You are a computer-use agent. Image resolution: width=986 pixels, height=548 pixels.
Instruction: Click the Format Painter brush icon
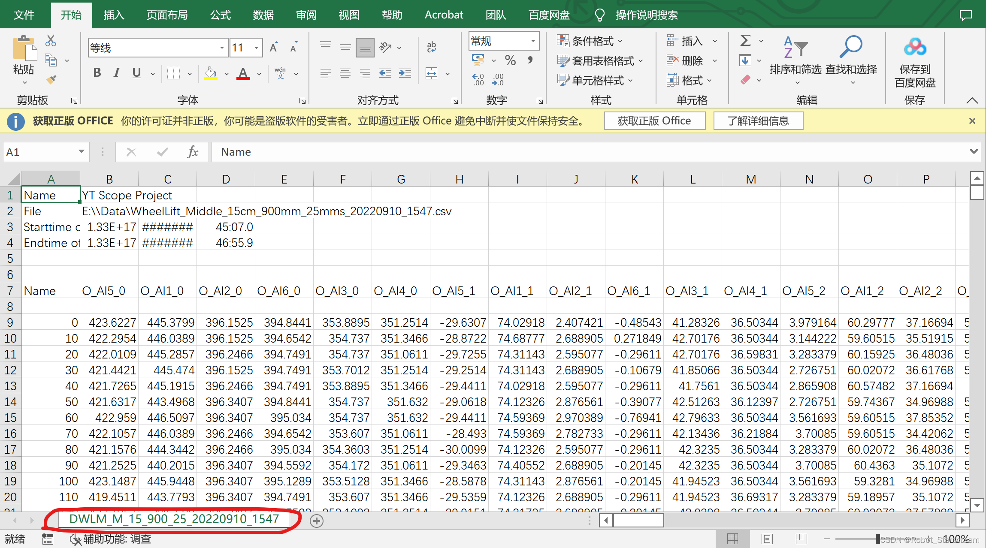pos(51,79)
